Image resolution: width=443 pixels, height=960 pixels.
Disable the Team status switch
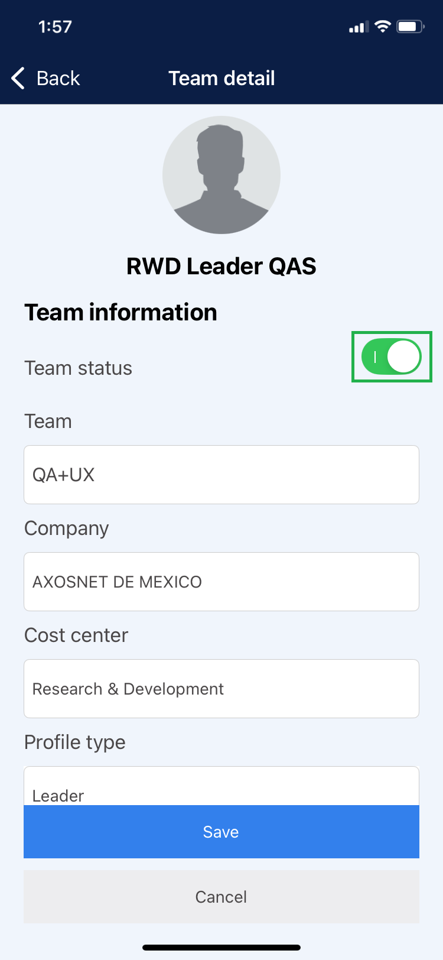pos(392,356)
